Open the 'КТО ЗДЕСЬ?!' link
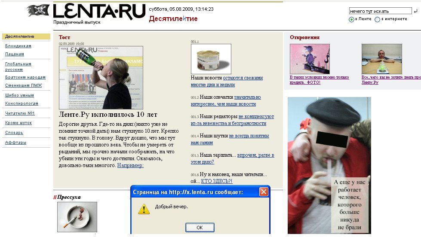421x237 pixels. click(217, 181)
